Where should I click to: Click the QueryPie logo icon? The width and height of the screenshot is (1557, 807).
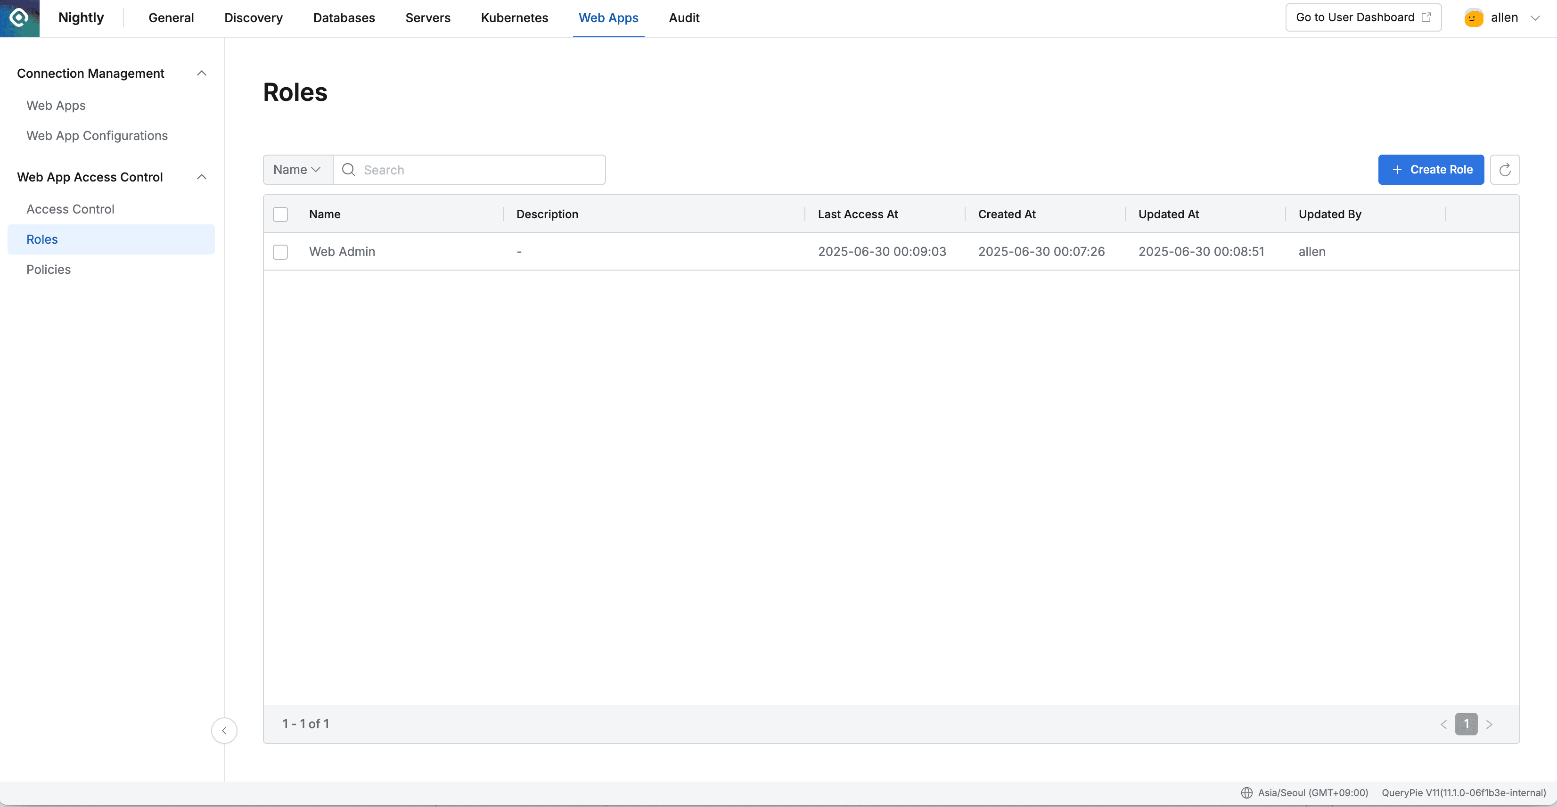click(x=19, y=17)
